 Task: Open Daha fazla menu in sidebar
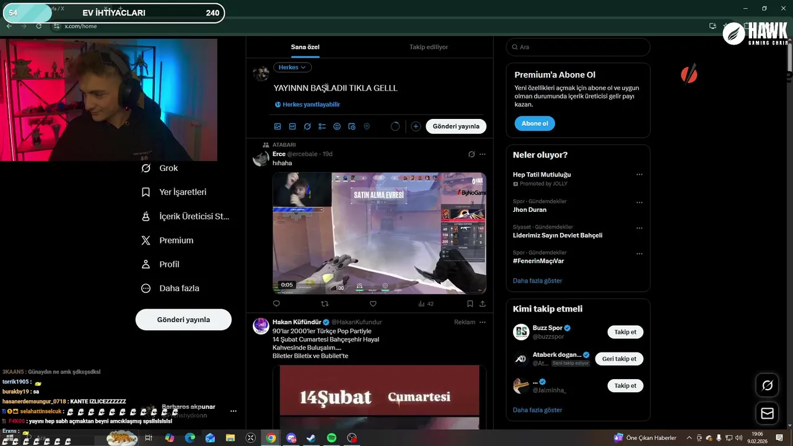coord(170,288)
